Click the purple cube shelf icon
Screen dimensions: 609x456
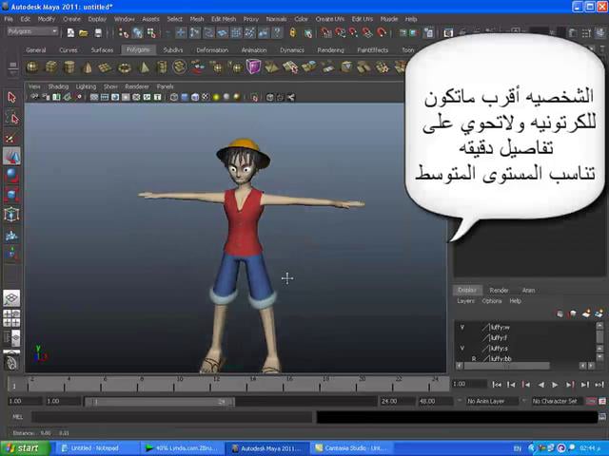click(x=253, y=66)
